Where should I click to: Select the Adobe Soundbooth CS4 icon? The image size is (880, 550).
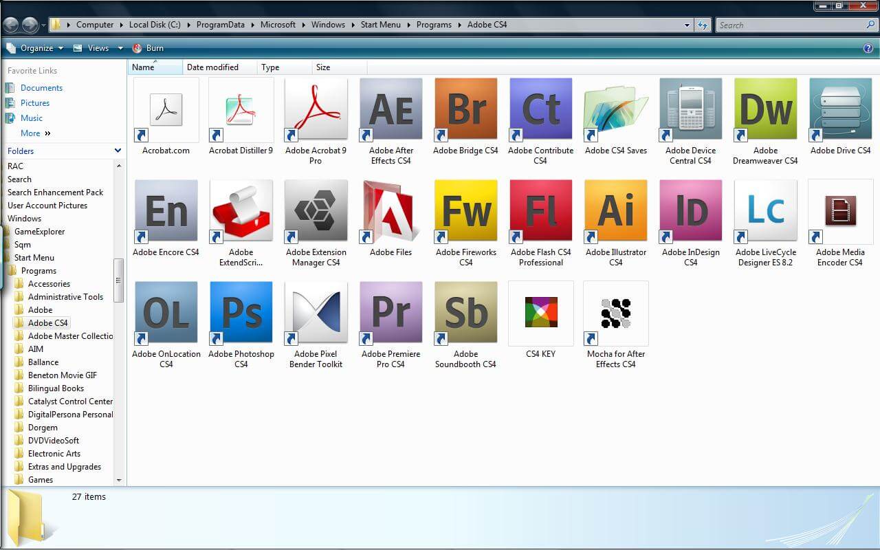[x=465, y=313]
